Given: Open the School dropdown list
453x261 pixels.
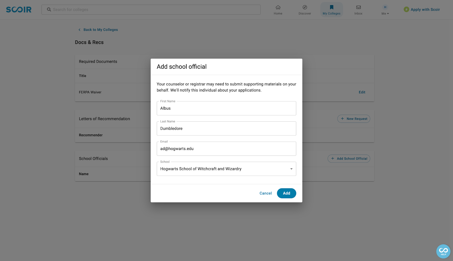Looking at the screenshot, I should pyautogui.click(x=226, y=169).
